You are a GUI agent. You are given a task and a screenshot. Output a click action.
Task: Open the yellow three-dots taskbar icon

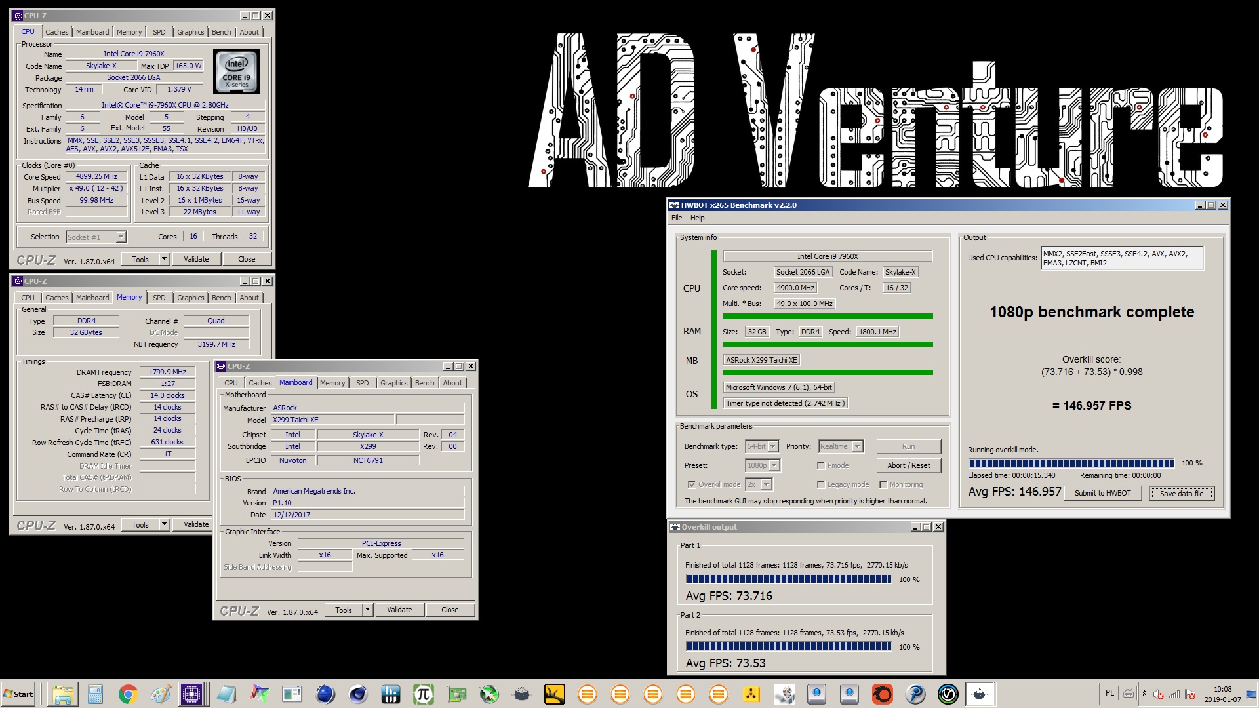[751, 694]
